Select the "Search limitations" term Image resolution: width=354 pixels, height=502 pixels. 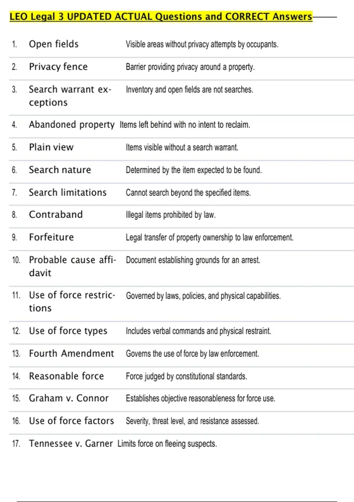(x=68, y=193)
